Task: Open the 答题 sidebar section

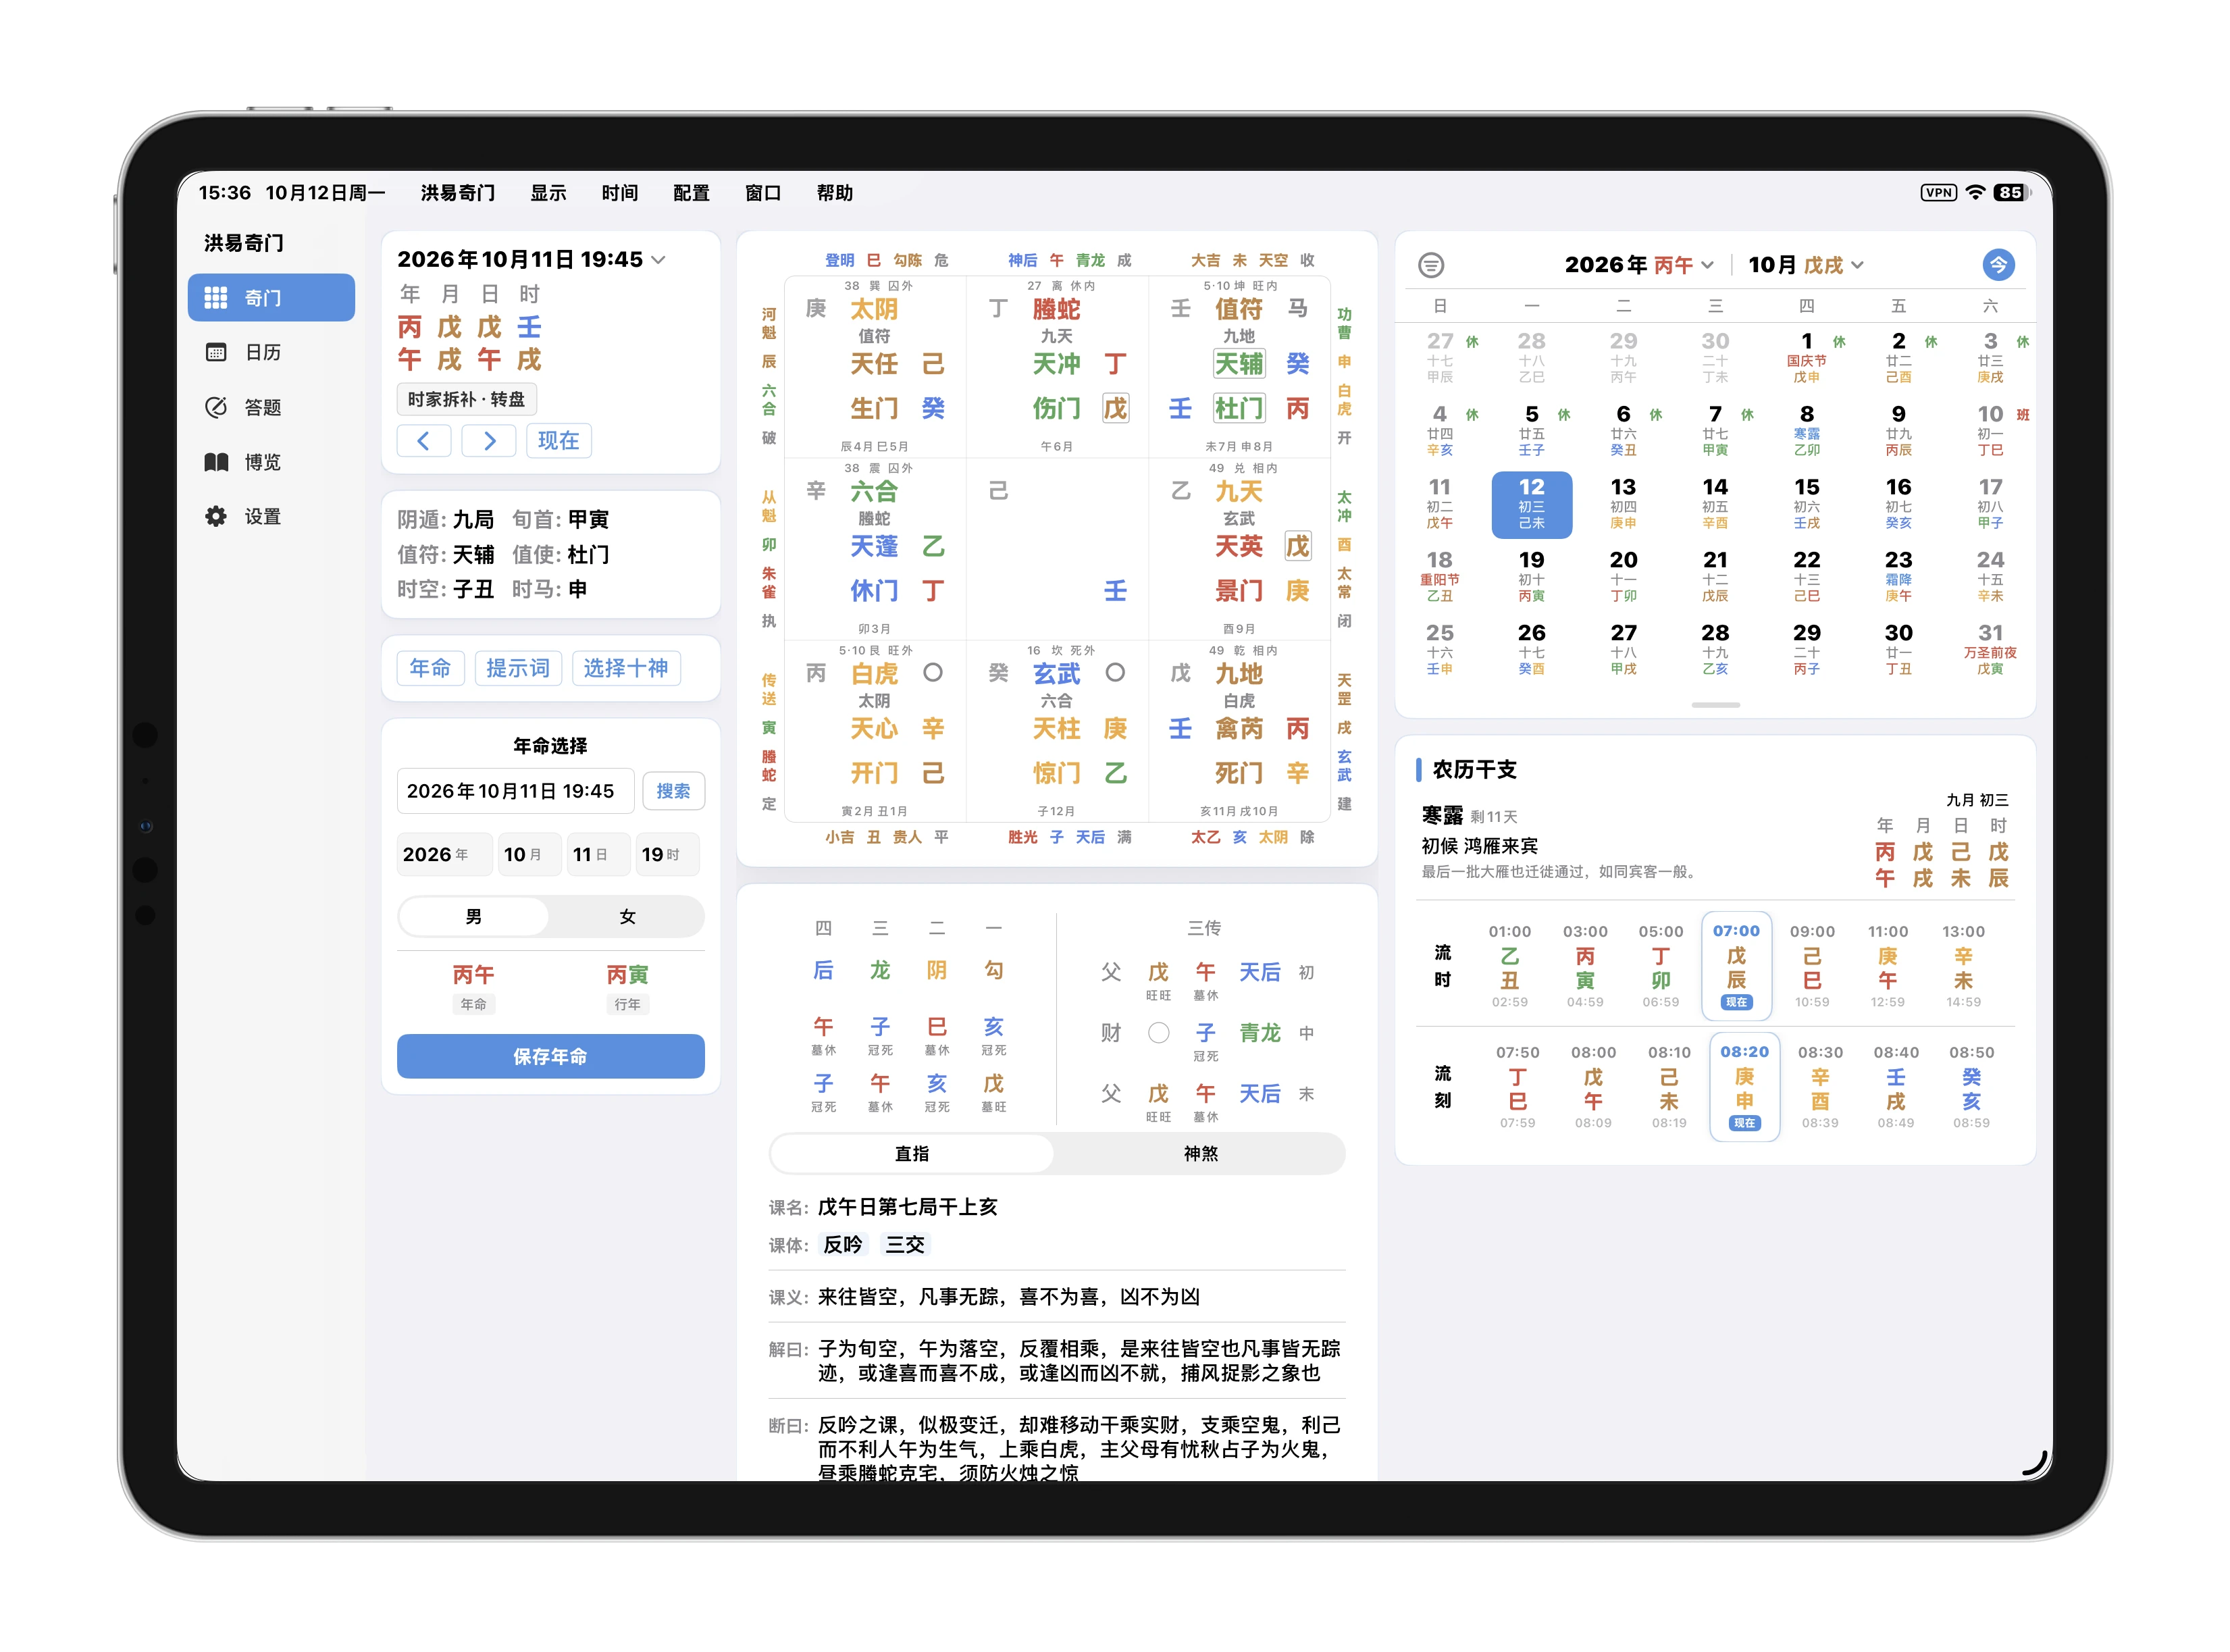Action: [271, 407]
